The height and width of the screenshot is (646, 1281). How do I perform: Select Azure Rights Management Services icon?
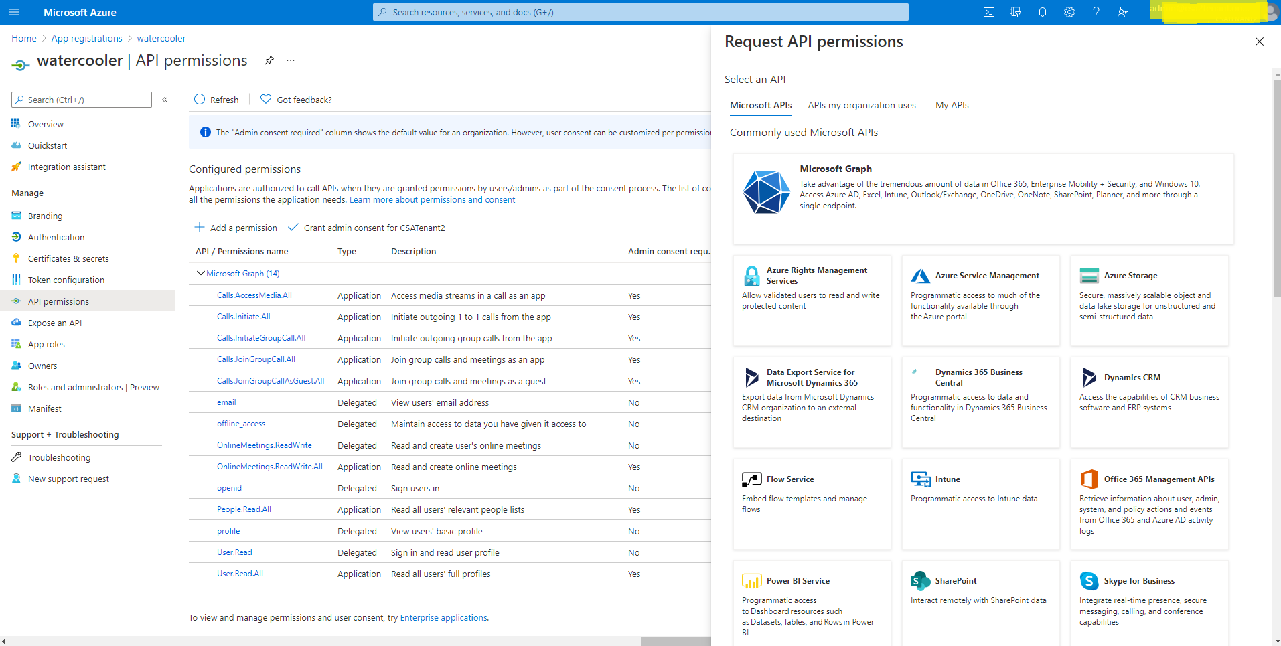point(751,276)
